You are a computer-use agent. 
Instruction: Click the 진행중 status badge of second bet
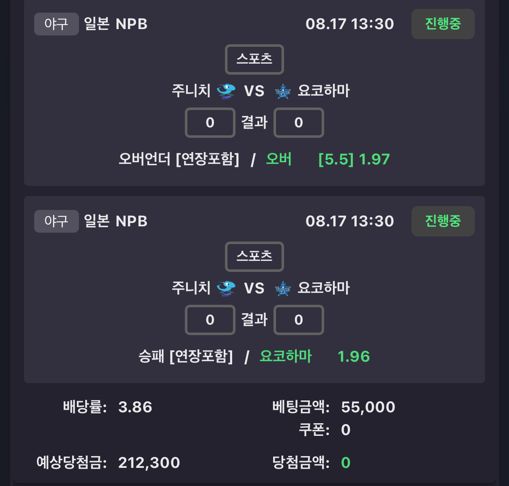(443, 221)
